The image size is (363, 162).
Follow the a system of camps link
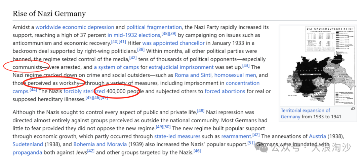pos(116,67)
